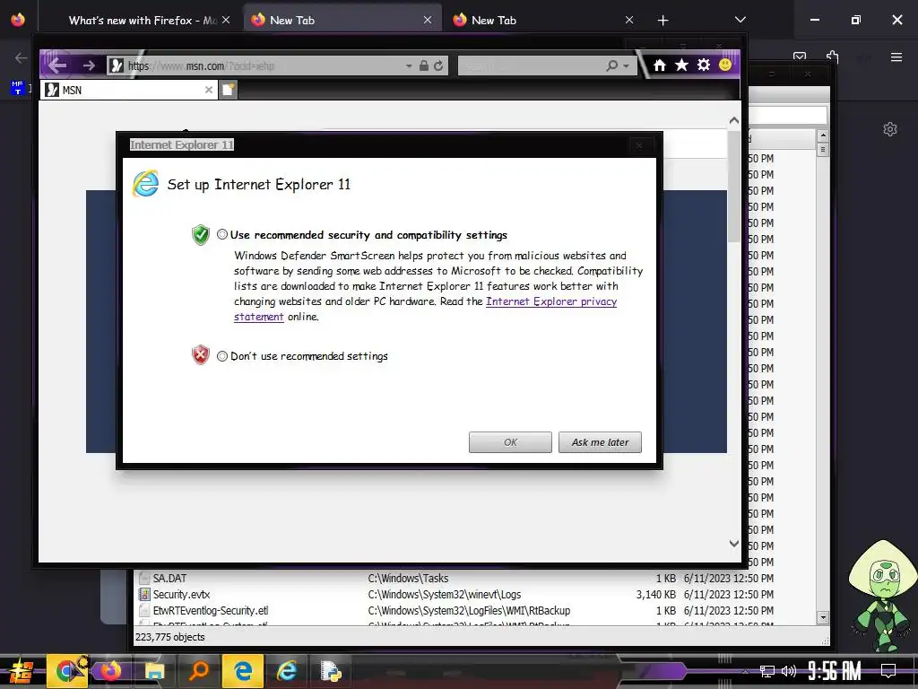
Task: Switch to the third New Tab in Firefox
Action: 543,21
